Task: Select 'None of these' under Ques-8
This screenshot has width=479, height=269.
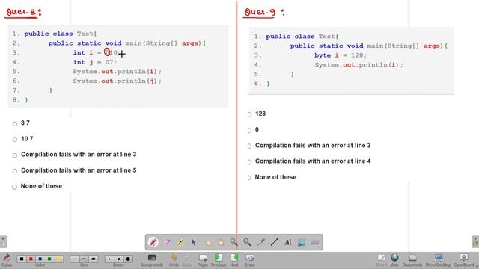Action: (x=14, y=187)
